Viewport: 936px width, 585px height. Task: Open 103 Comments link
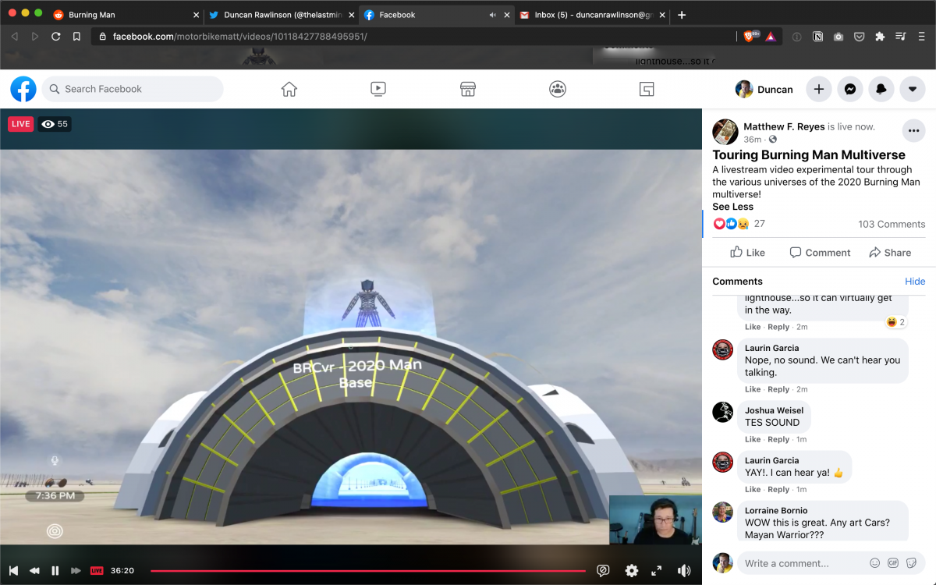[892, 224]
